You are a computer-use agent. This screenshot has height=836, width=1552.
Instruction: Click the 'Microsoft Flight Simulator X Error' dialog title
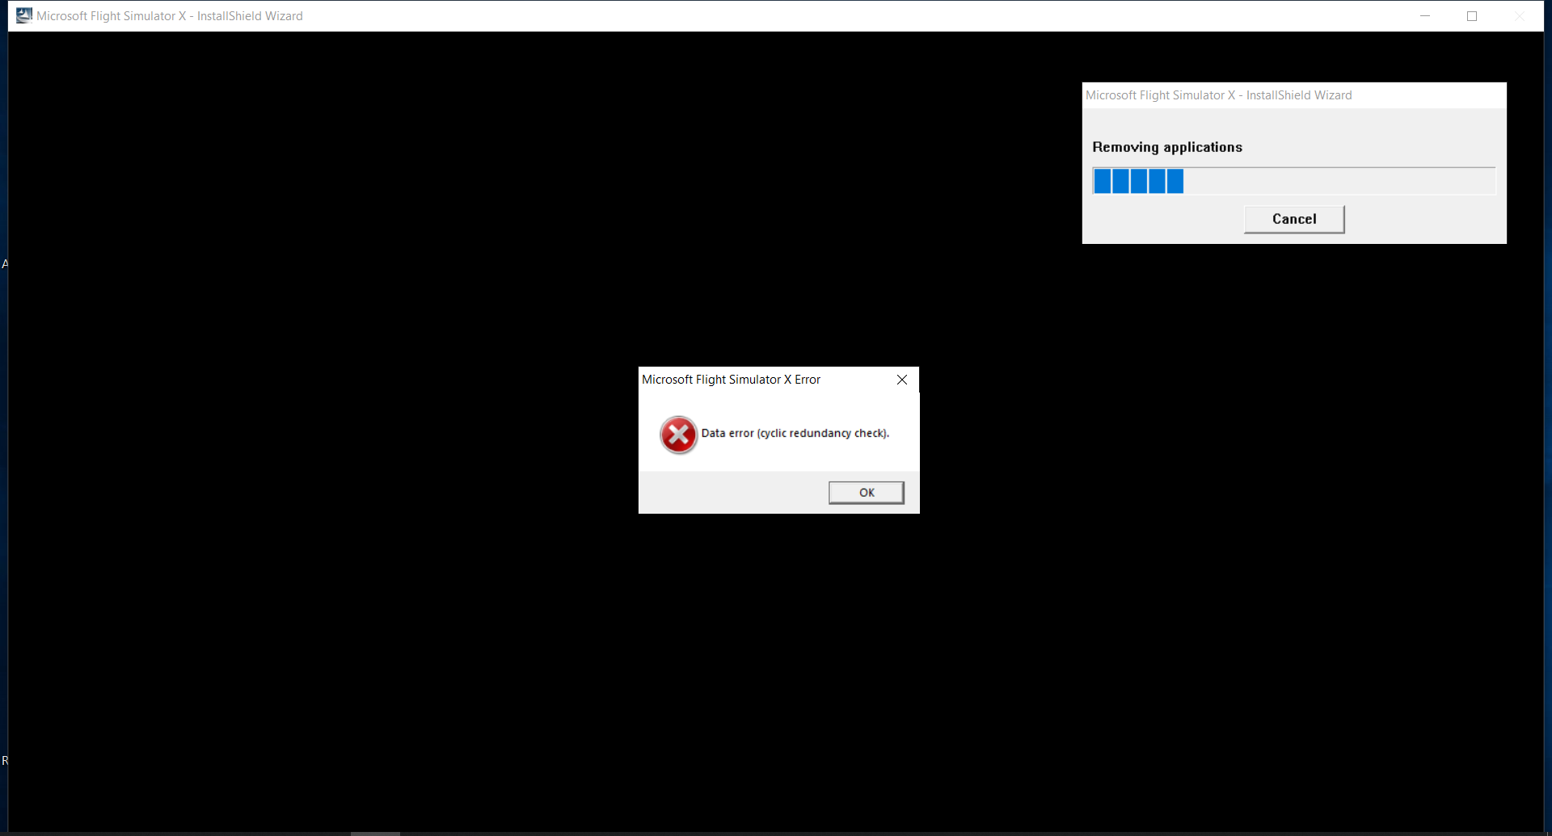731,380
